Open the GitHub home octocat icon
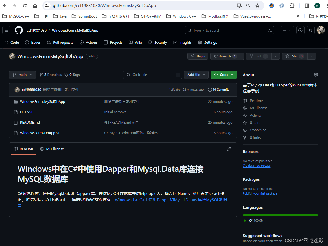Viewport: 328px width, 246px height. (x=18, y=30)
